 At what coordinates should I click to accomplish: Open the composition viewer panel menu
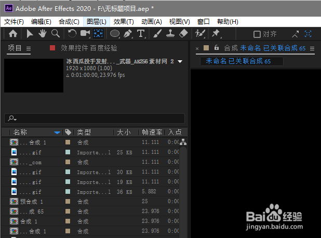312,48
